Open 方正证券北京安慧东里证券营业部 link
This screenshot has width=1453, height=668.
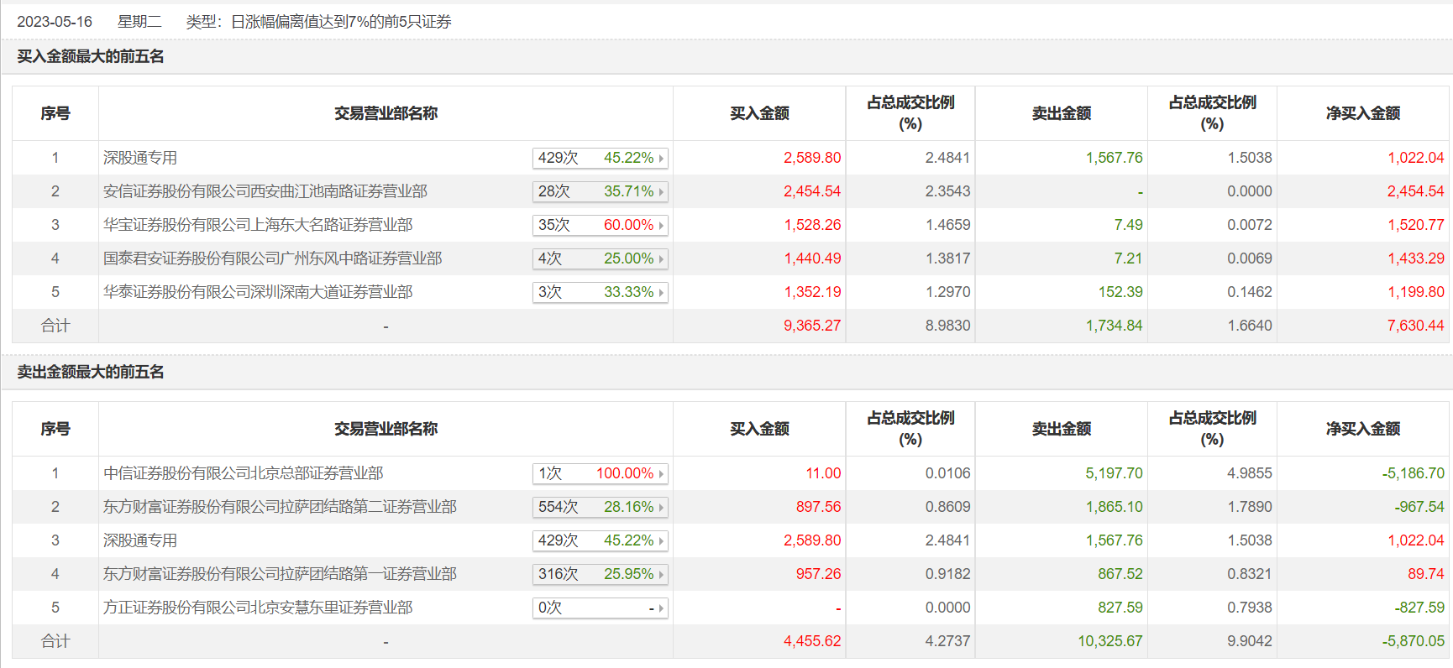pyautogui.click(x=258, y=608)
